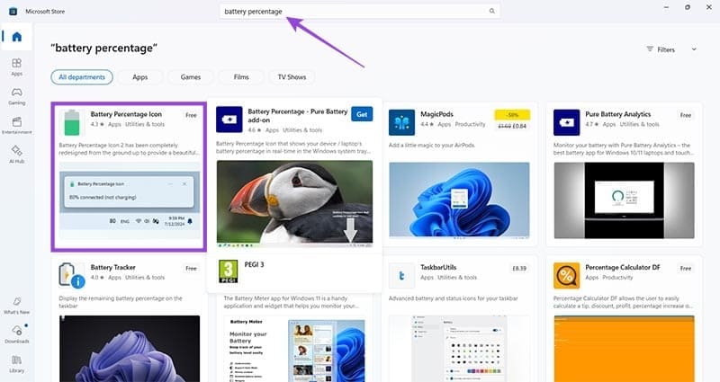Open Battery Percentage Icon screenshot thumbnail
This screenshot has width=720, height=382.
130,200
